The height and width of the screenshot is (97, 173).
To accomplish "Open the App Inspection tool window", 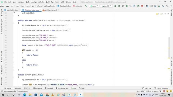I will point(62,88).
